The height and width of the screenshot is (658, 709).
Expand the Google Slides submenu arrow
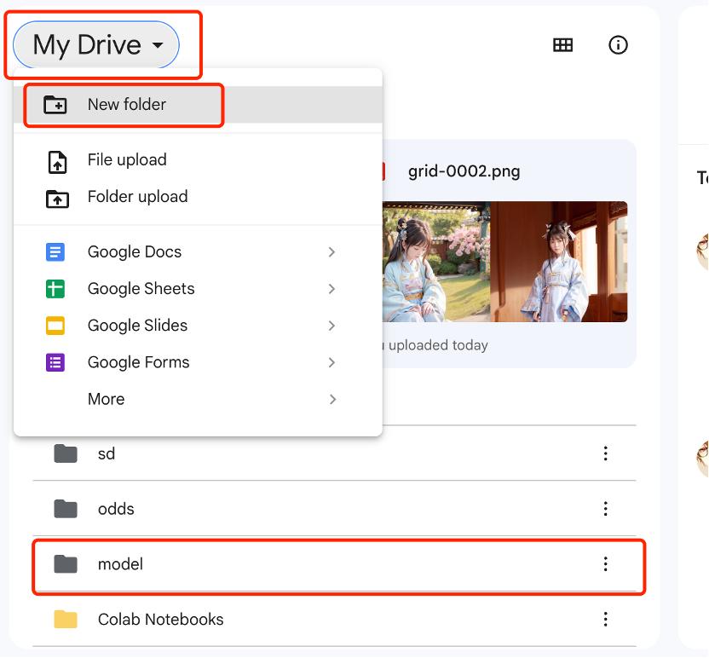[x=331, y=326]
